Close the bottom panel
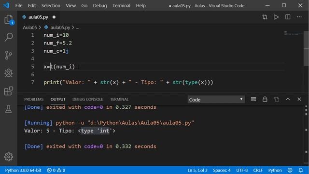The height and width of the screenshot is (174, 309). tap(299, 99)
